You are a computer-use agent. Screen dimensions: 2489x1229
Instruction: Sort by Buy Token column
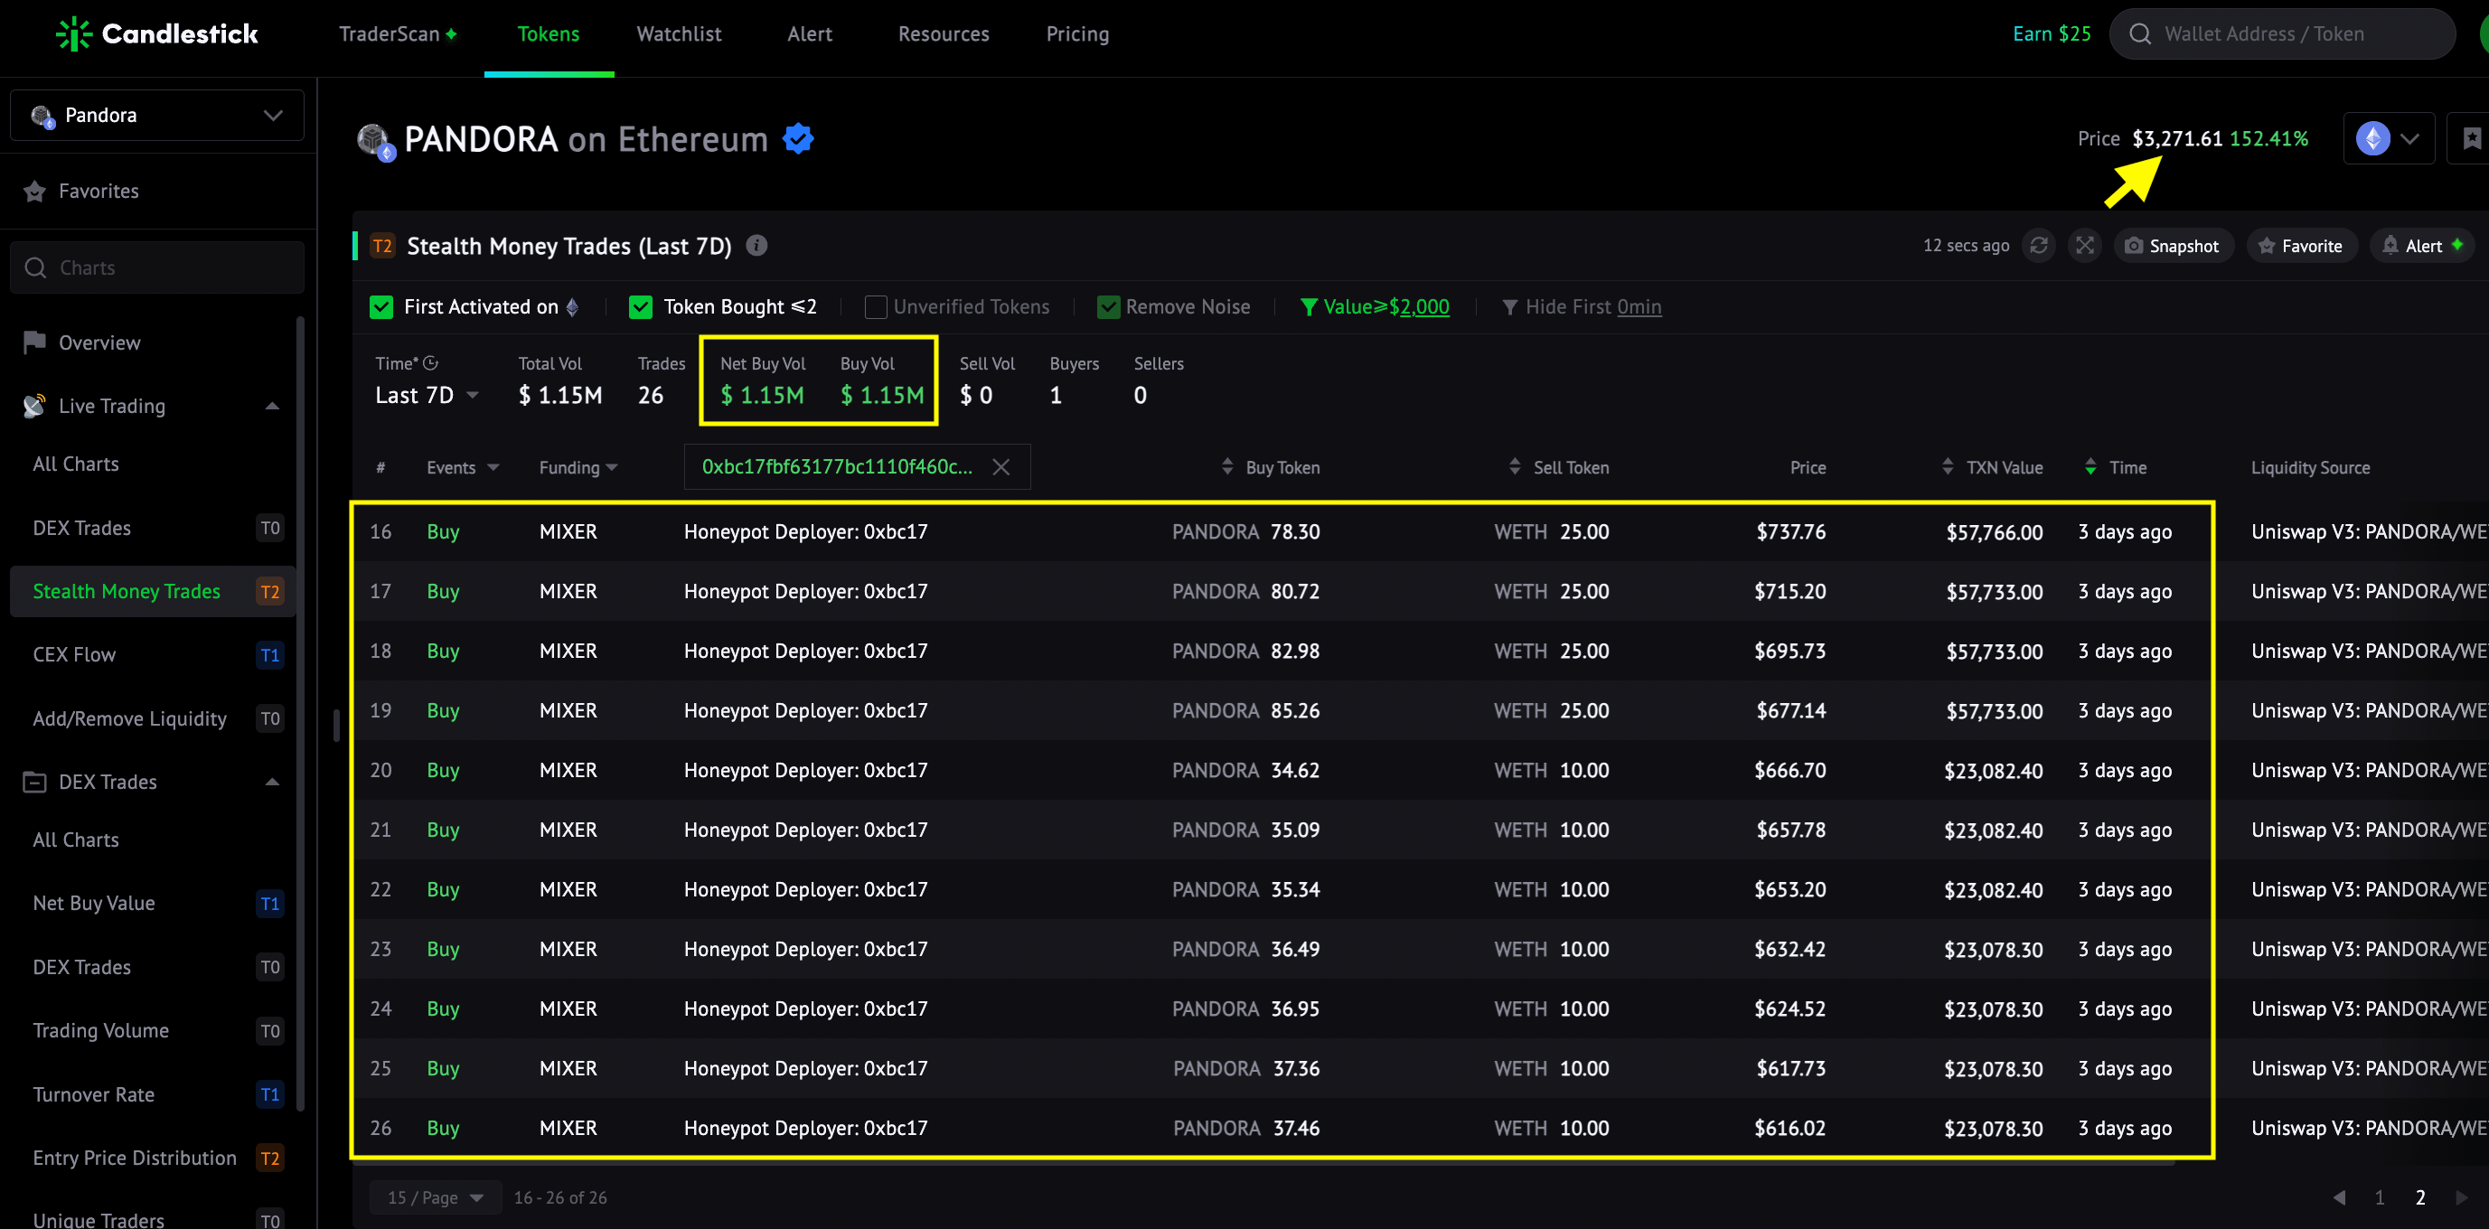coord(1227,466)
